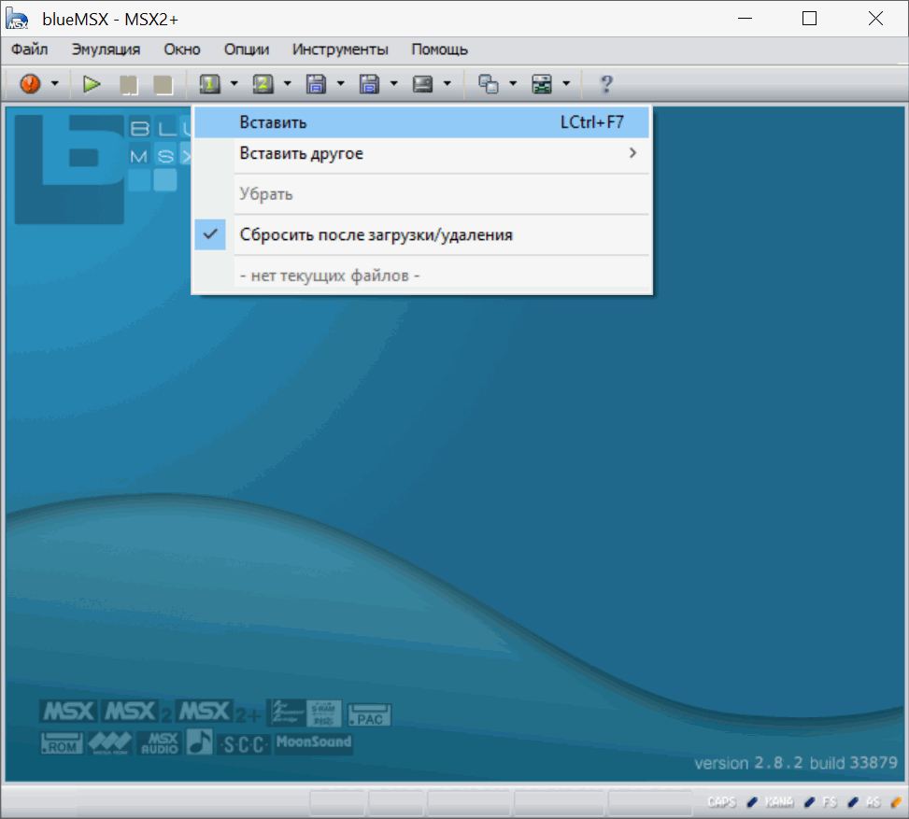Click the second floppy disk drive icon

(369, 84)
